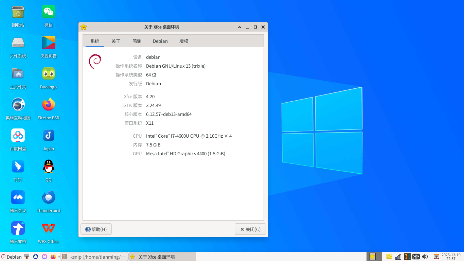464x261 pixels.
Task: Click the Thunderbird desktop icon
Action: [49, 197]
